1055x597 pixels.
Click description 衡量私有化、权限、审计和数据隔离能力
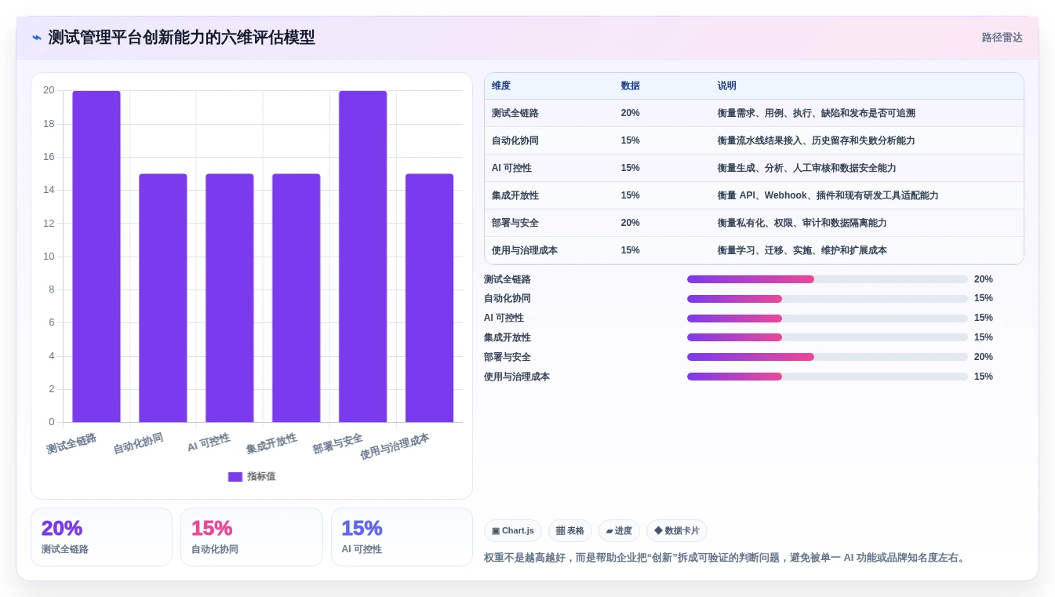802,223
